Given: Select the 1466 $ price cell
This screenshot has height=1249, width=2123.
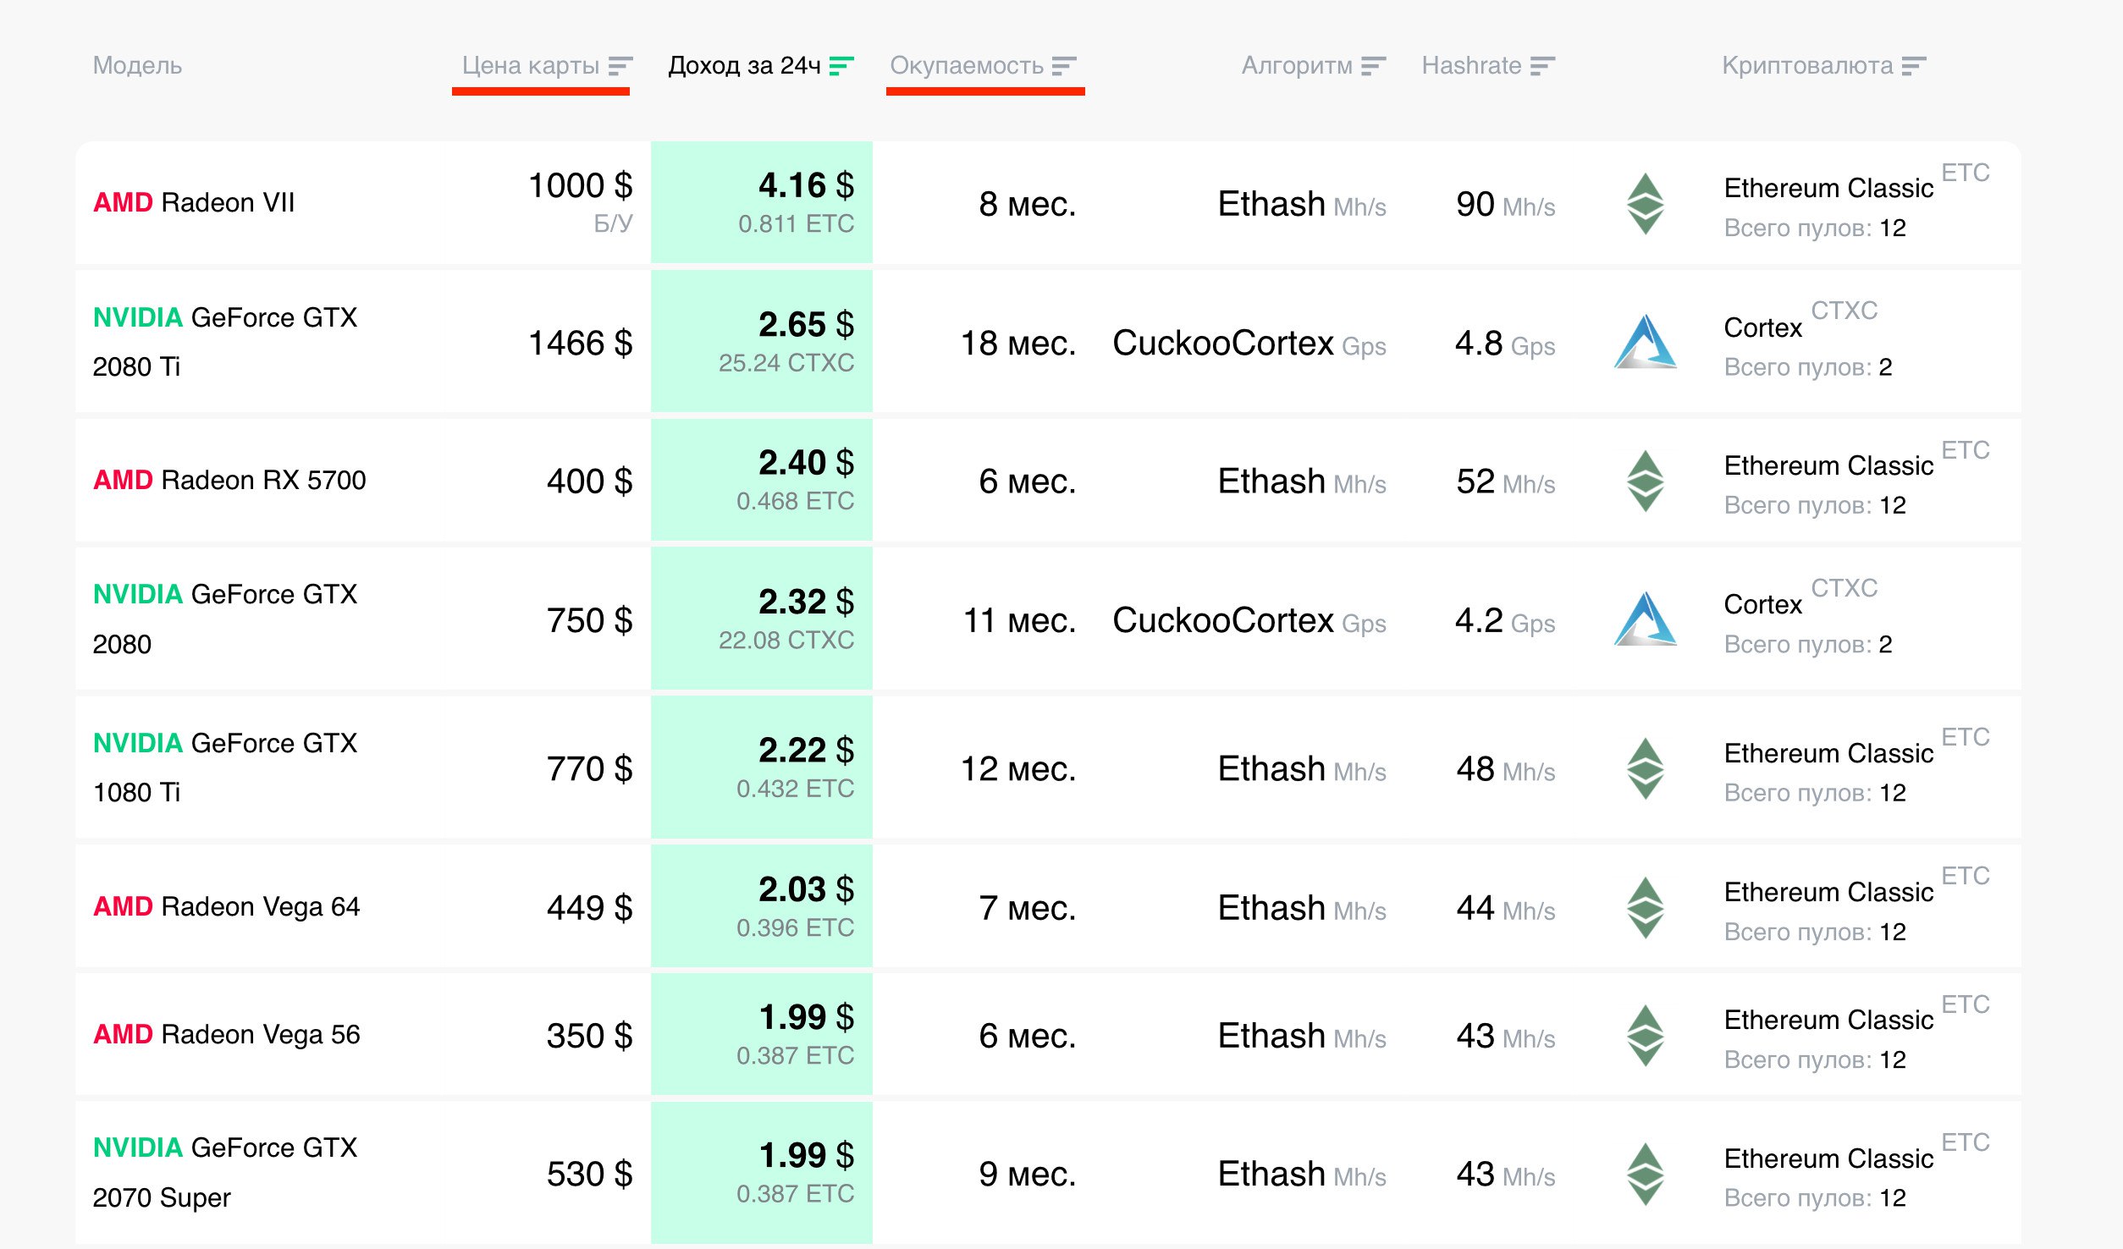Looking at the screenshot, I should click(581, 344).
